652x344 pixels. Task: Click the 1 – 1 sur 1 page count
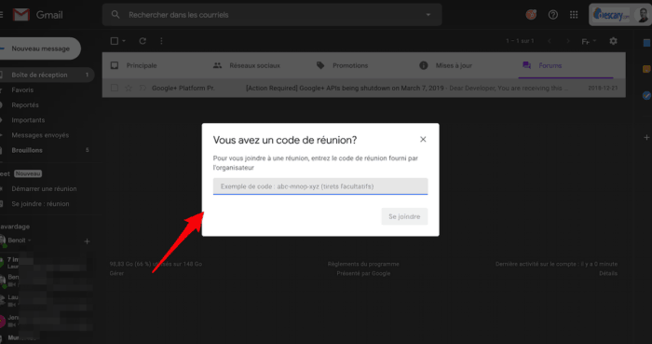[520, 41]
